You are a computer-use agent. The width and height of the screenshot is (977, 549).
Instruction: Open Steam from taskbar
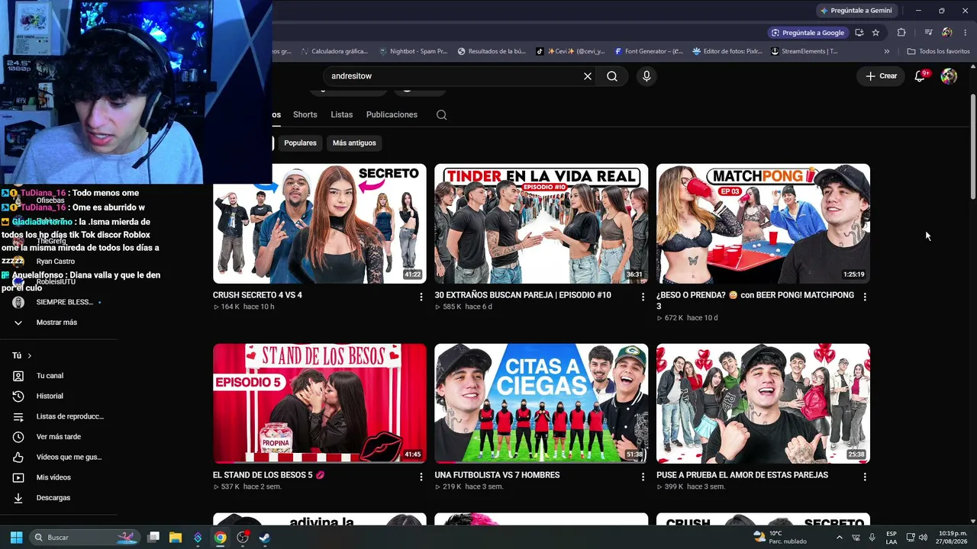coord(264,538)
